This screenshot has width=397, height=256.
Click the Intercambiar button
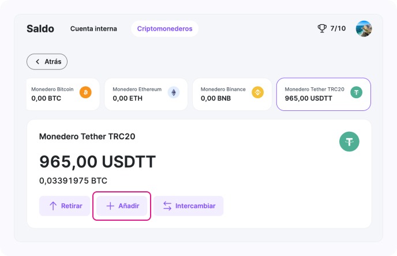pos(188,206)
